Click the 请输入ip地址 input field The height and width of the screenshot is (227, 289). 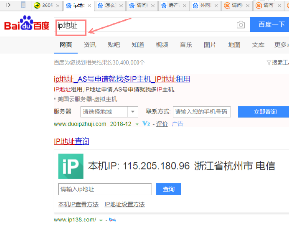pos(105,189)
